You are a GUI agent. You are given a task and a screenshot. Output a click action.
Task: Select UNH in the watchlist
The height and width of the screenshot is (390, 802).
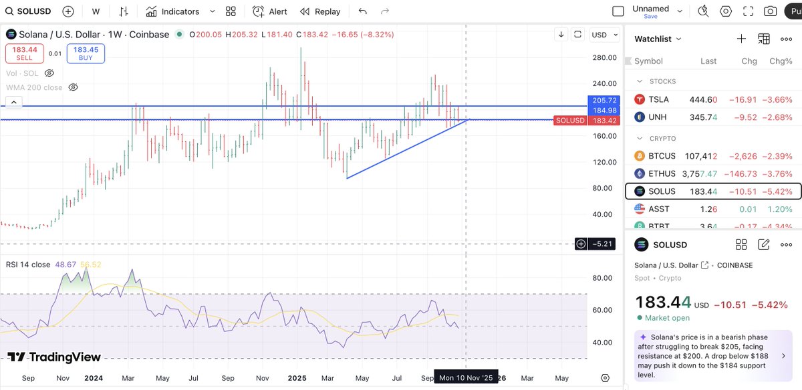[x=712, y=117]
